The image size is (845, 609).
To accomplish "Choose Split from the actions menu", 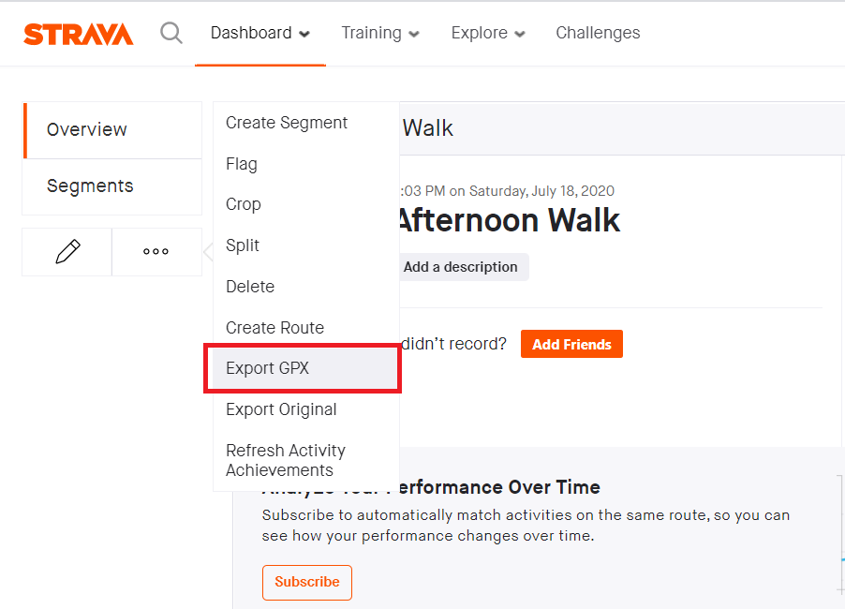I will (243, 245).
